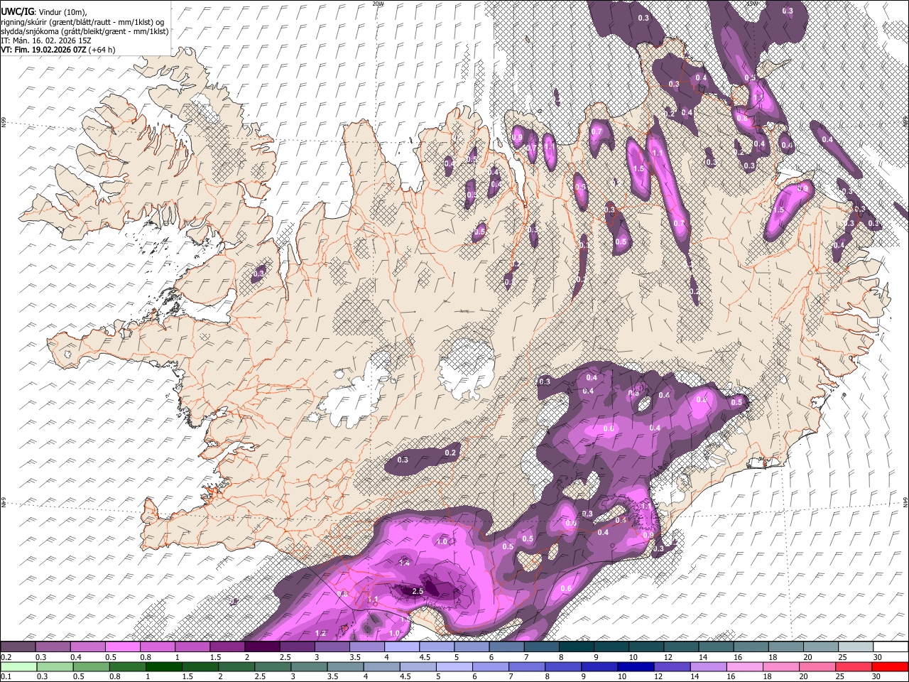Click the darkest purple swatch between 2 and 2.5 in the upper legend row
The height and width of the screenshot is (682, 909).
[x=261, y=647]
